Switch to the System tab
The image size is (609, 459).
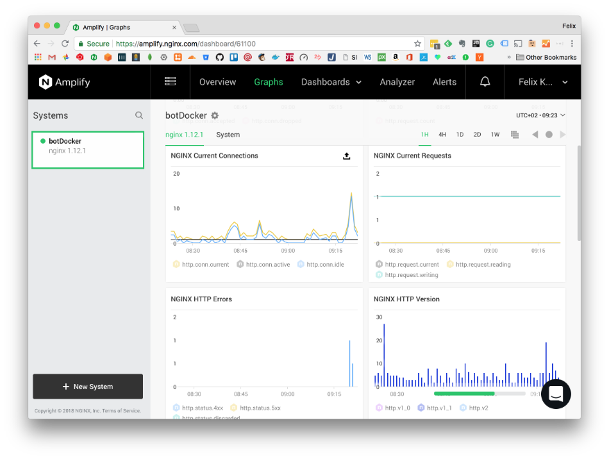(x=228, y=135)
